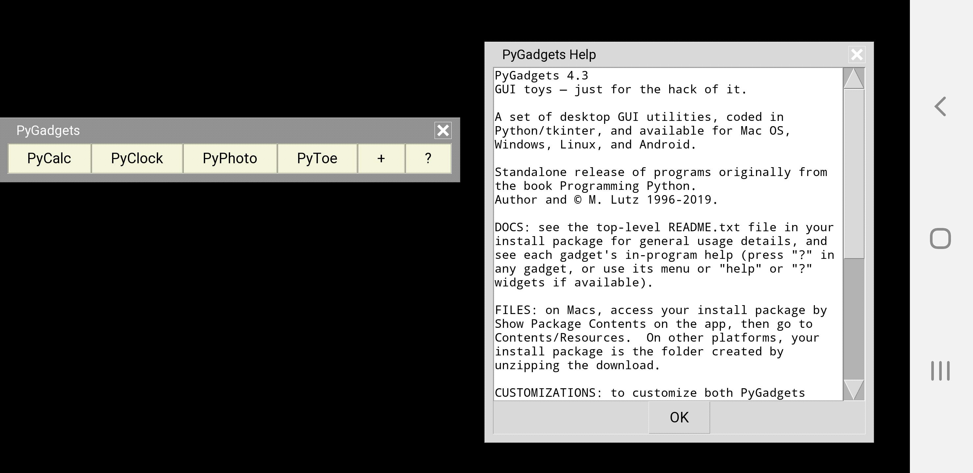
Task: Click the help text scrollbar thumb
Action: (x=854, y=174)
